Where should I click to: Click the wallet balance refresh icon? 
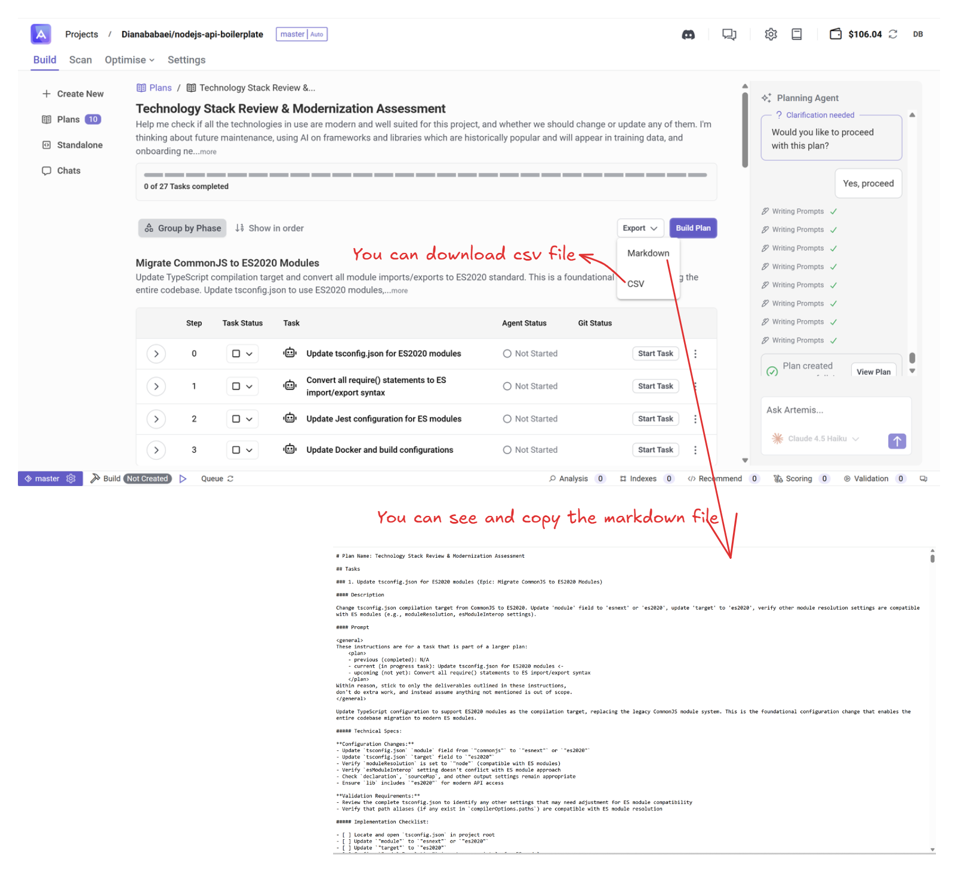[x=893, y=35]
